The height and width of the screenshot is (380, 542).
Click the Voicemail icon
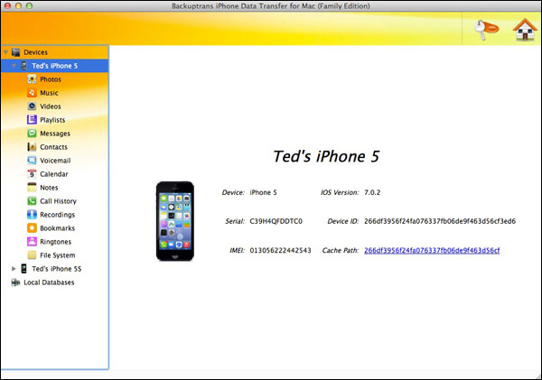(x=32, y=161)
